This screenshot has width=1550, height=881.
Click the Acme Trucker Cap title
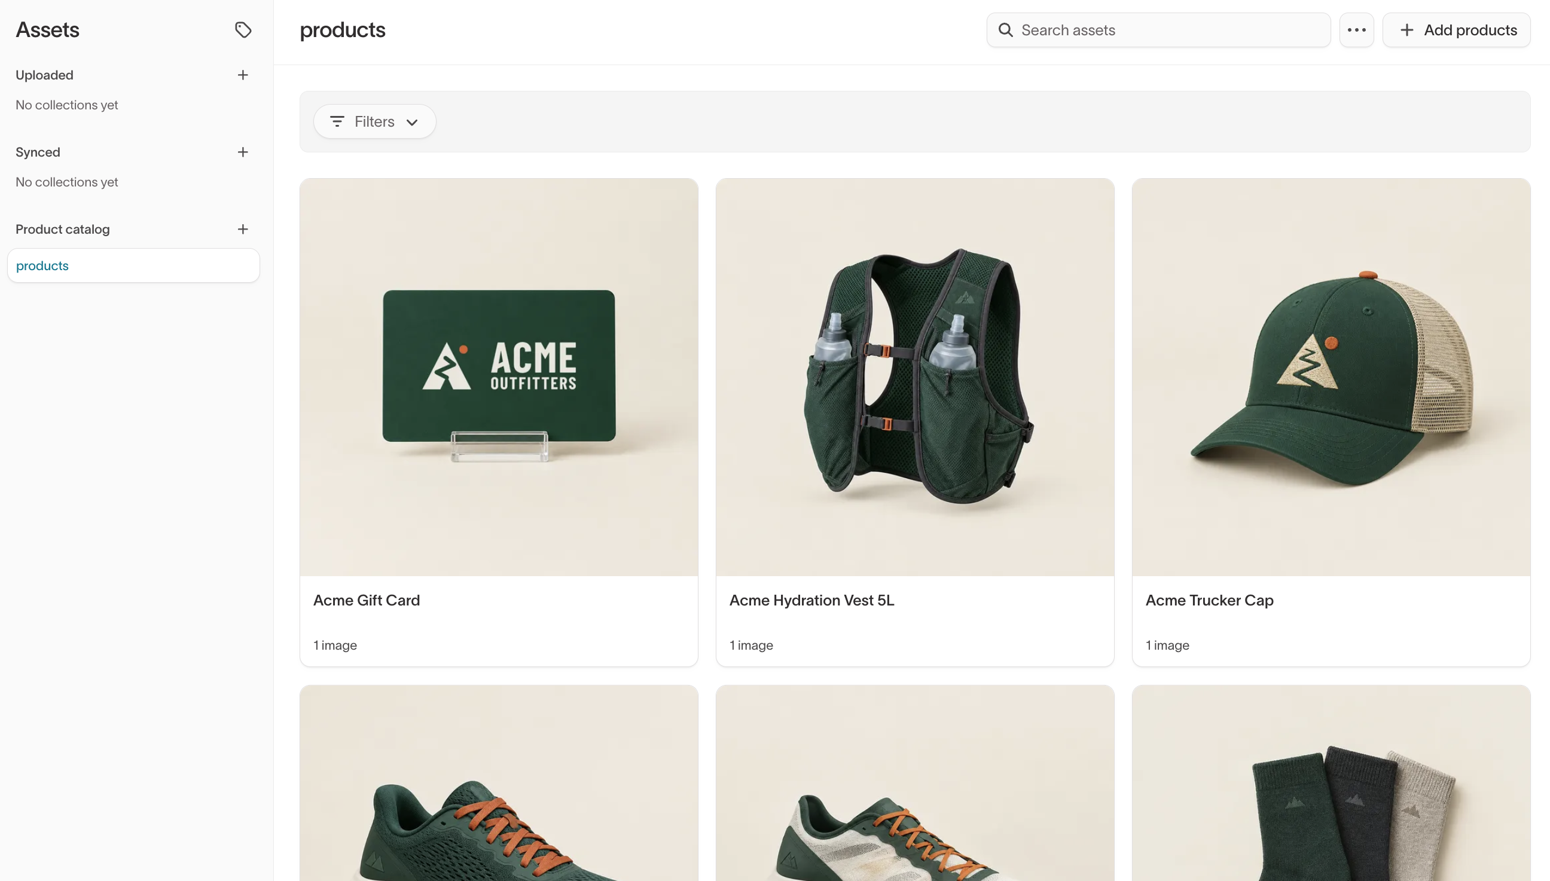[x=1209, y=600]
